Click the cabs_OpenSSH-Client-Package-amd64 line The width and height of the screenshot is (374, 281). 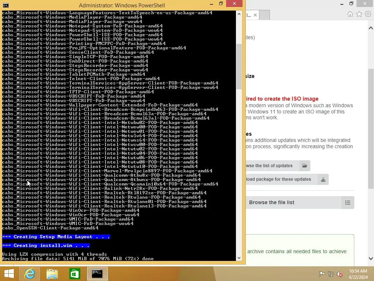coord(50,228)
